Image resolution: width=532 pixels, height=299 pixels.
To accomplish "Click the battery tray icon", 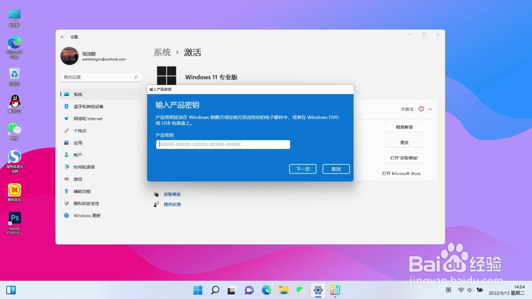I will tap(480, 290).
